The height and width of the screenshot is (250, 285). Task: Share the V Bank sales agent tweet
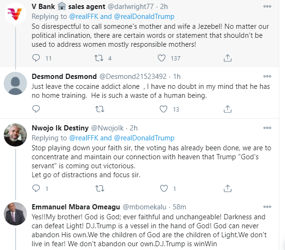(227, 58)
